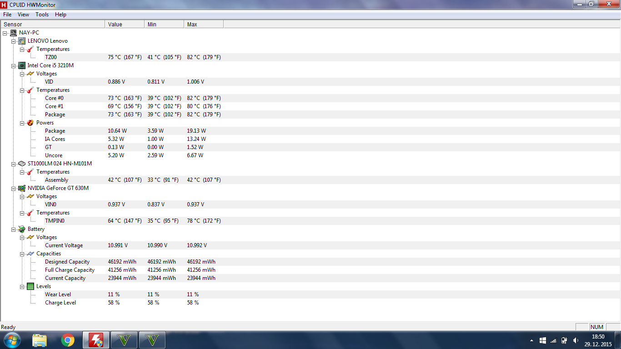This screenshot has width=621, height=349.
Task: Click the Current Capacity value 23944 mWh
Action: click(122, 278)
